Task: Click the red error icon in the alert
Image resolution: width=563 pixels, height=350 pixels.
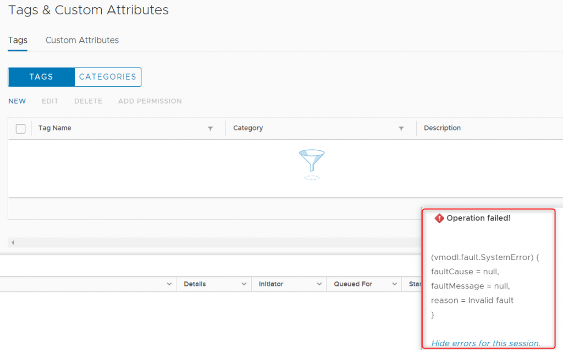Action: point(439,218)
